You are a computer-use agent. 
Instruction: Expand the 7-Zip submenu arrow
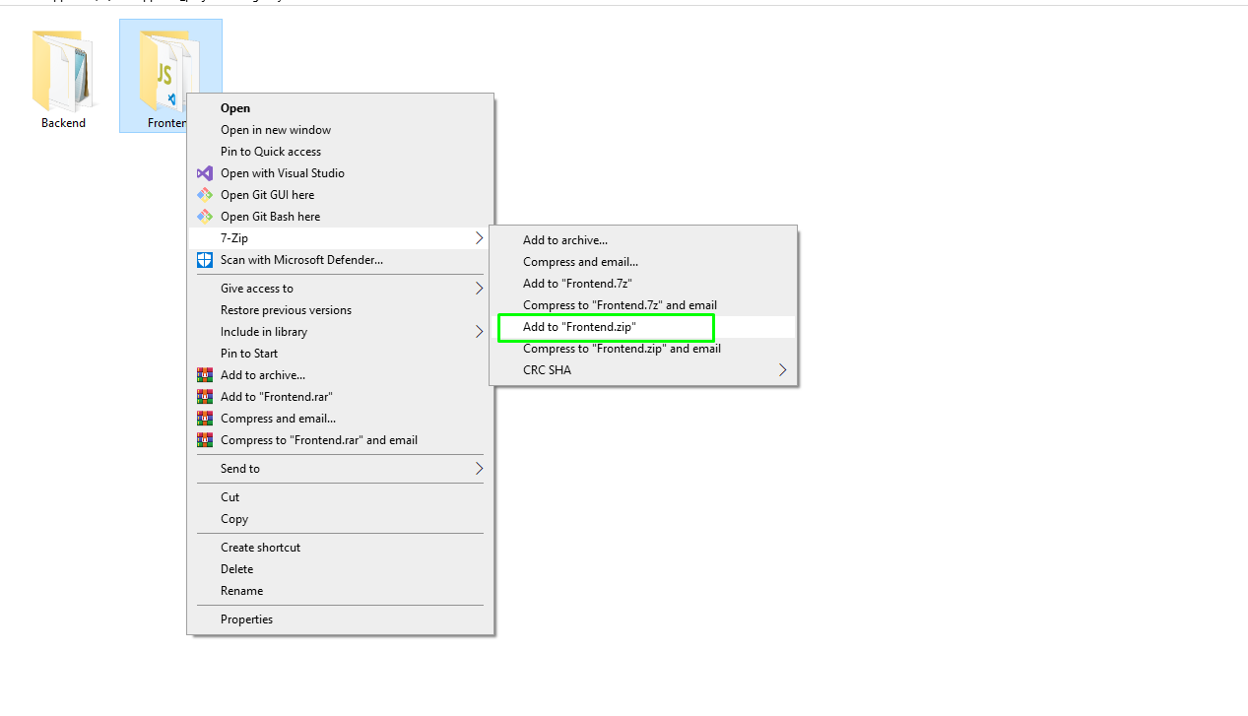pos(479,238)
